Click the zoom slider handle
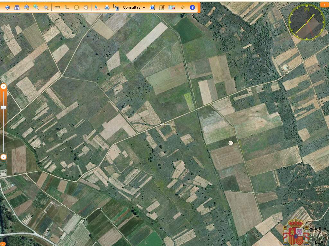Viewport: 329px width, 246px height. coord(4,107)
